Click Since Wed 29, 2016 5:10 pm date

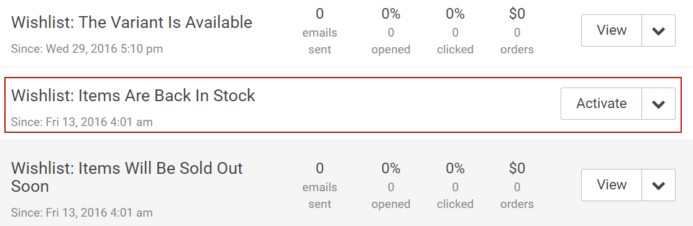tap(87, 48)
